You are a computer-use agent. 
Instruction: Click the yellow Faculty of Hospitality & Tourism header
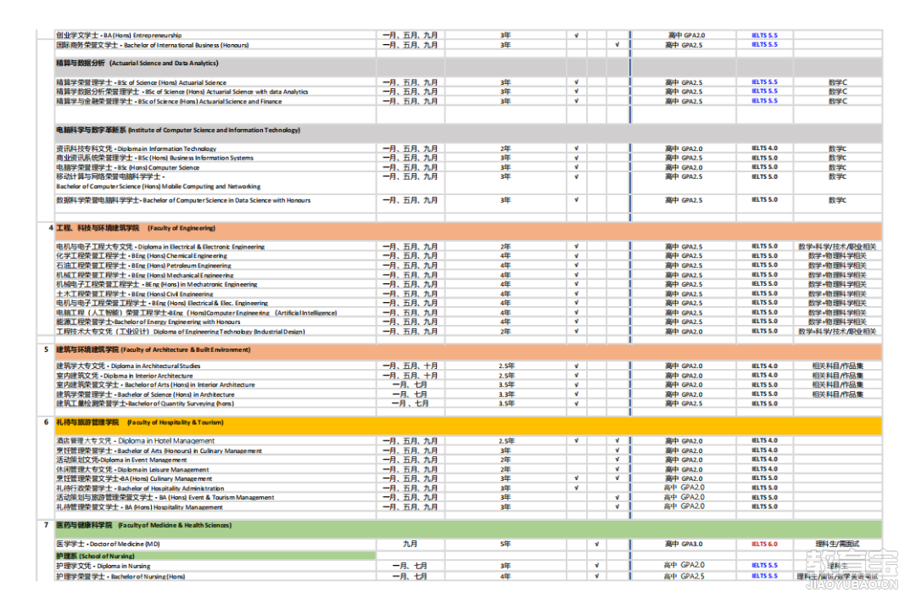click(x=127, y=422)
